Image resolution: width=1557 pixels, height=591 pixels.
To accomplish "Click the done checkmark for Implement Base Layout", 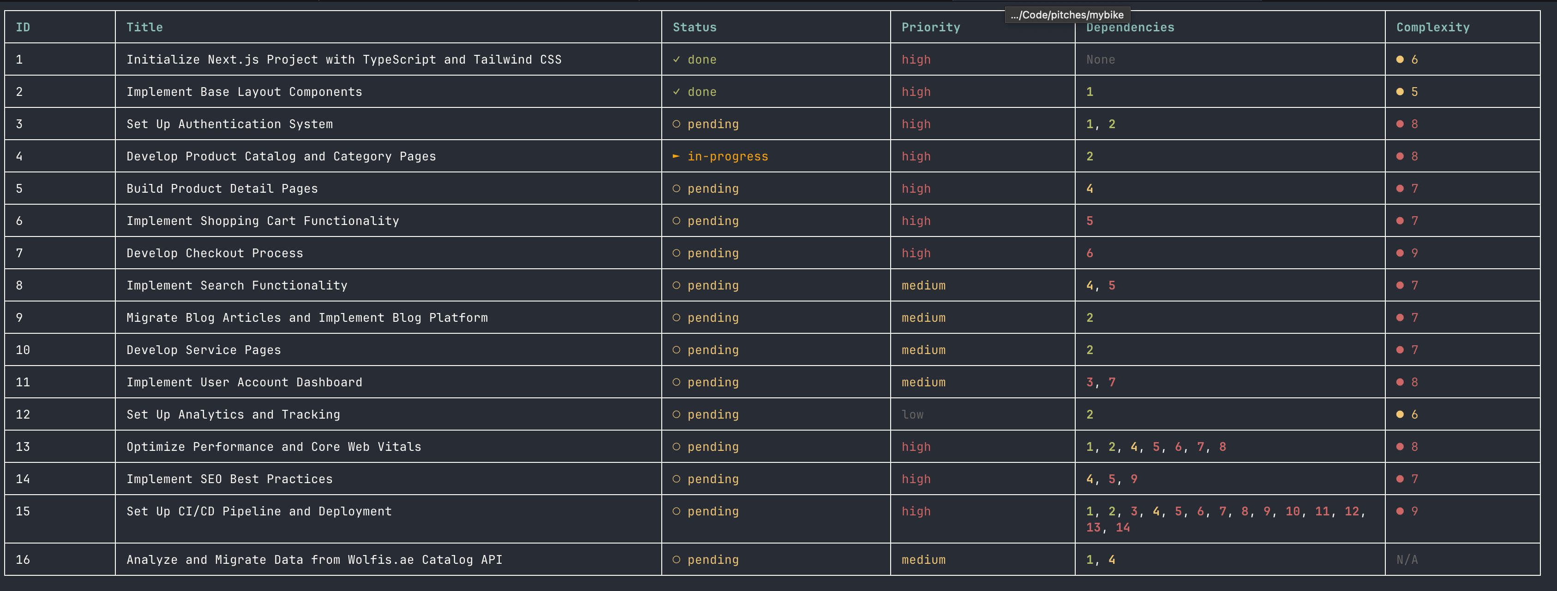I will (x=677, y=92).
